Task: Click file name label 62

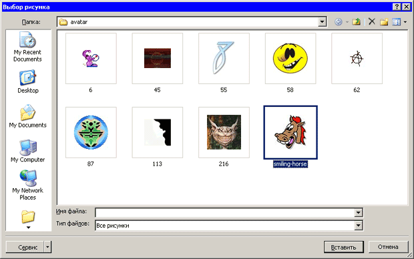Action: point(357,90)
